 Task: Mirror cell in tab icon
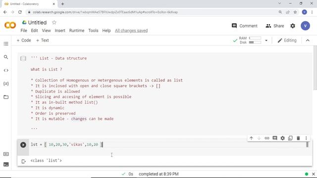point(290,138)
